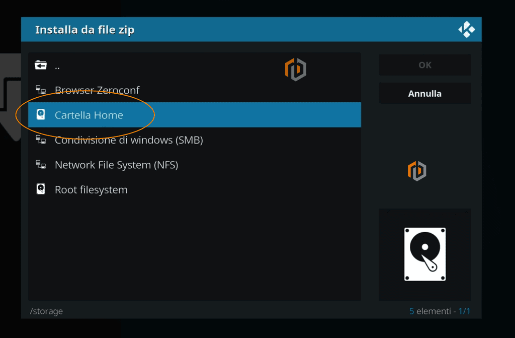The image size is (515, 338).
Task: Click the /storage path text
Action: [x=46, y=311]
